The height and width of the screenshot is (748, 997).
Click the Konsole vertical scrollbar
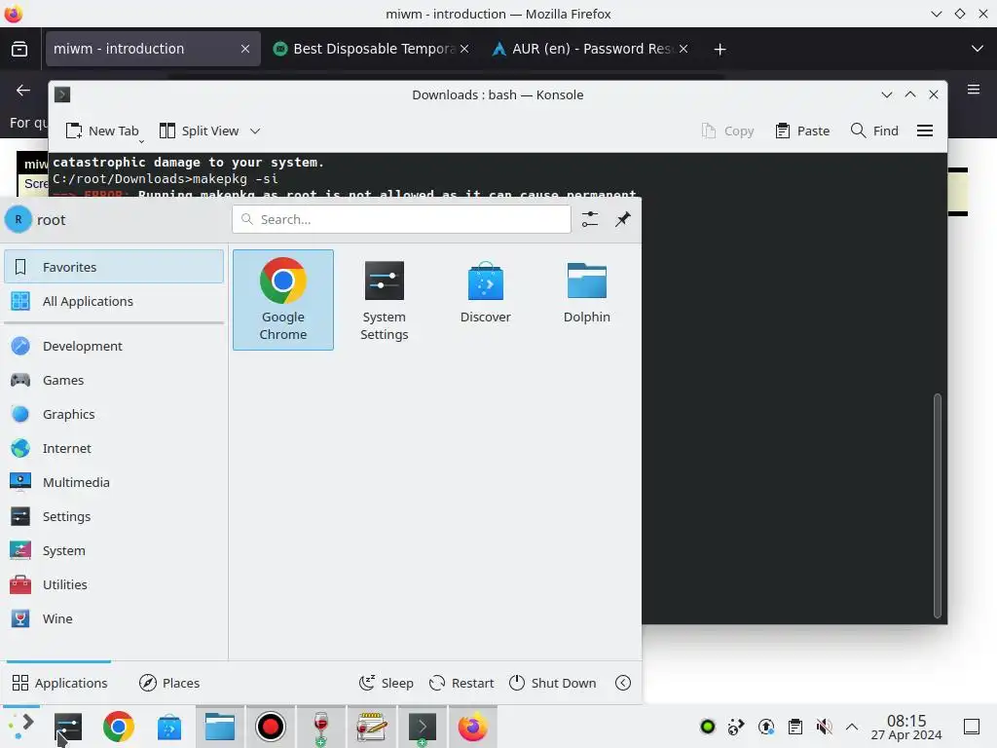pyautogui.click(x=937, y=505)
